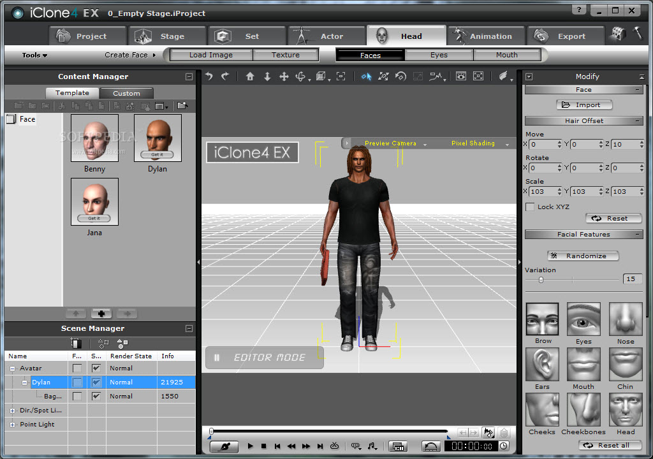This screenshot has width=653, height=459.
Task: Switch to the Eyes mode button
Action: pyautogui.click(x=439, y=55)
